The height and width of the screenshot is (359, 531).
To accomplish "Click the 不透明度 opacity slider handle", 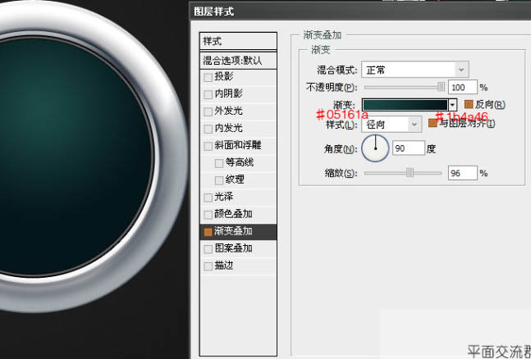I will click(x=441, y=87).
